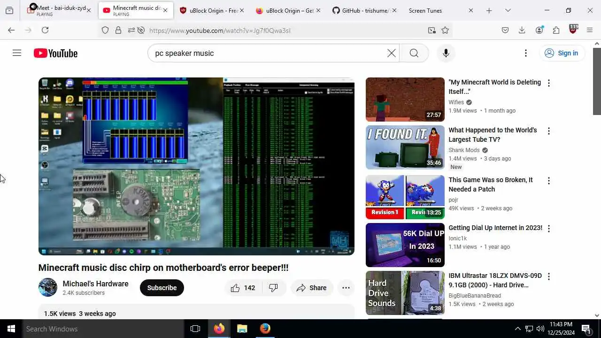This screenshot has height=338, width=601.
Task: Open YouTube settings three-dot menu
Action: pyautogui.click(x=526, y=53)
